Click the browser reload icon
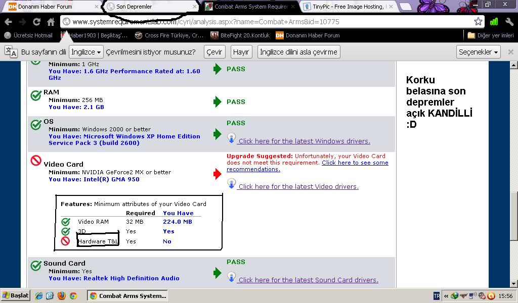Screen dimensions: 518x303 36,22
